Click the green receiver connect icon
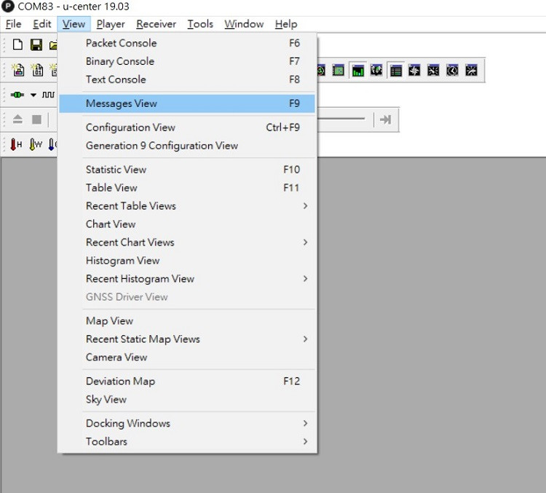This screenshot has height=493, width=546. click(17, 95)
